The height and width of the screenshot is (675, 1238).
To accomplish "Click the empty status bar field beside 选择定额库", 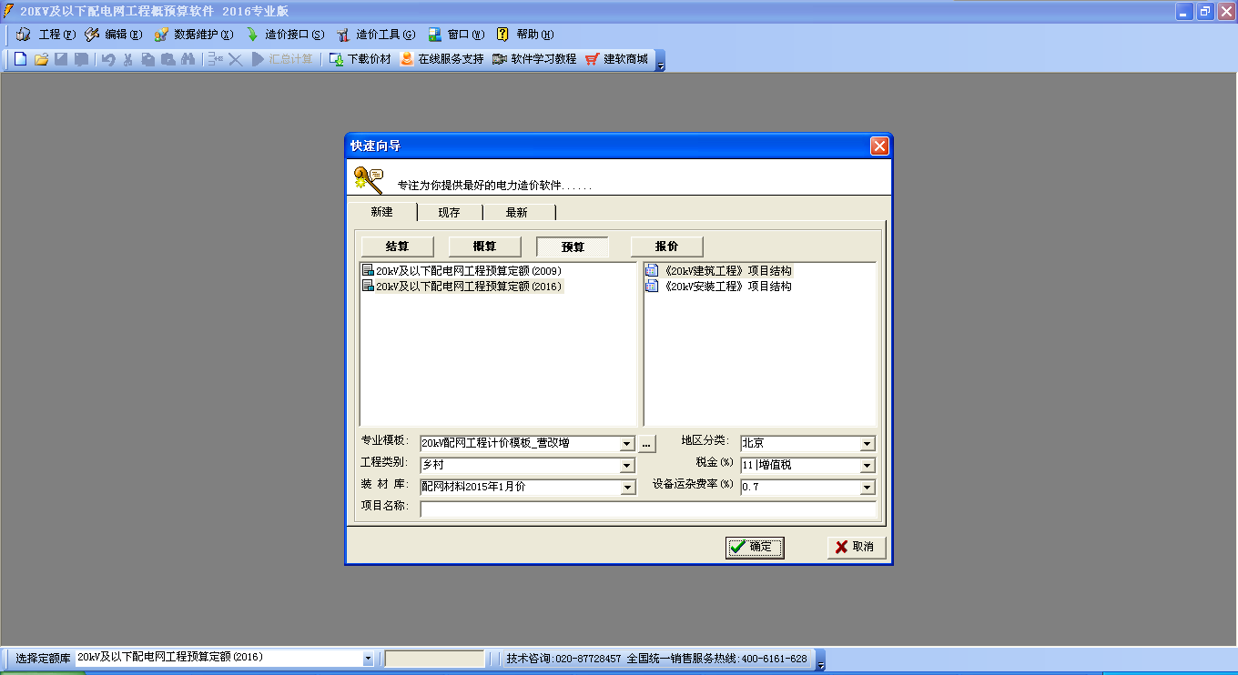I will click(435, 659).
